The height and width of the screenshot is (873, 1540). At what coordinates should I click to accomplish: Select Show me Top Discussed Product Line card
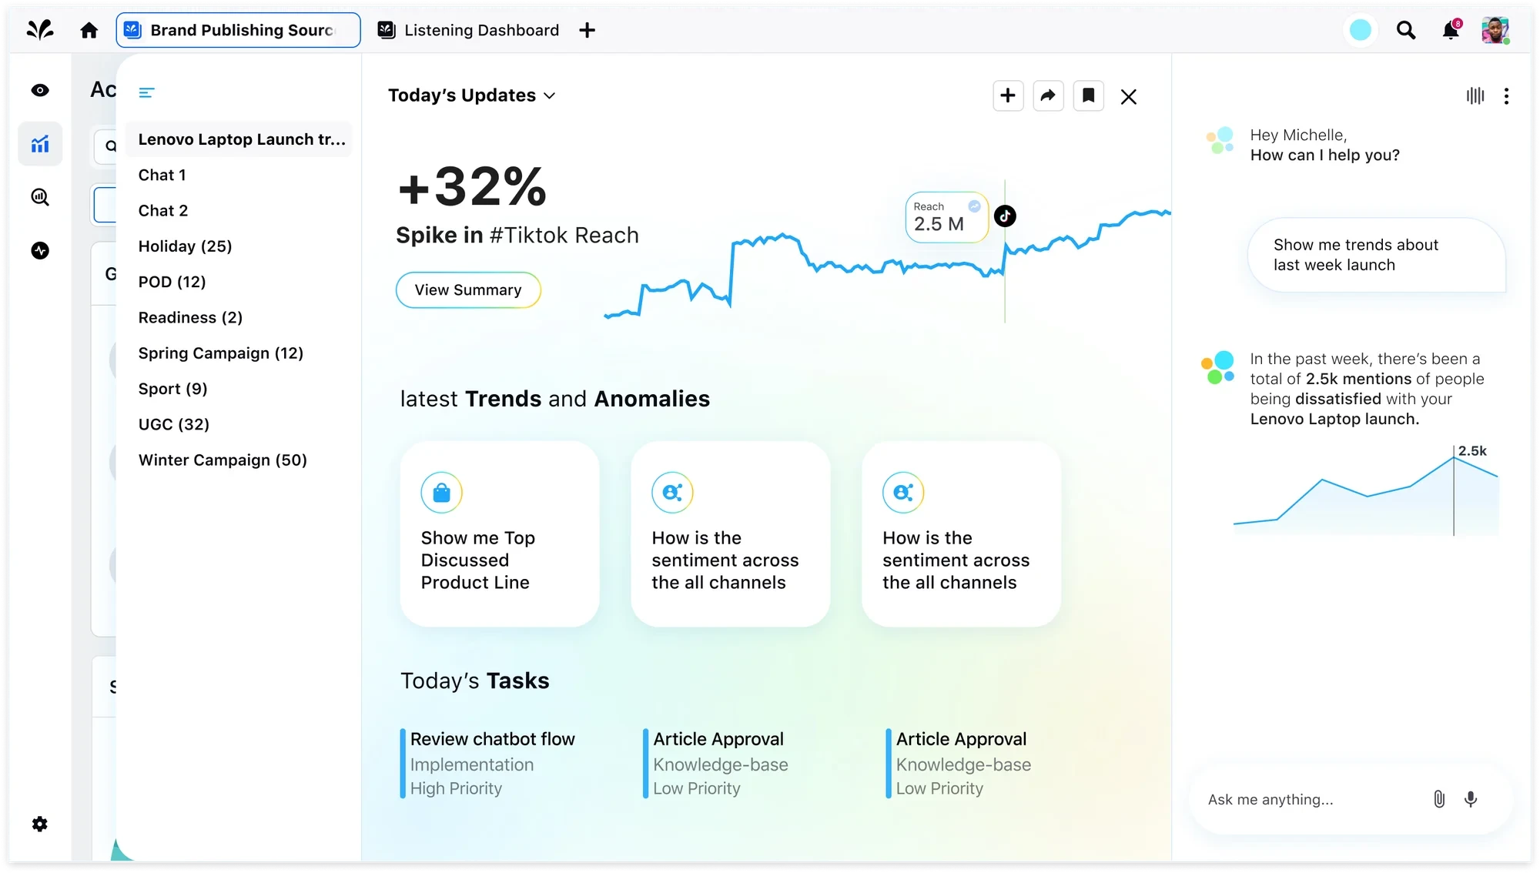(500, 533)
